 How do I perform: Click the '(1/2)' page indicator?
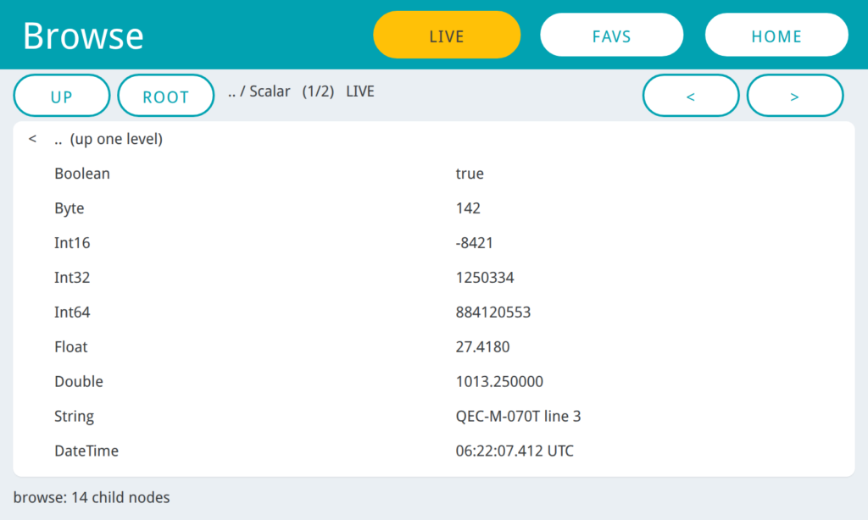[x=319, y=91]
